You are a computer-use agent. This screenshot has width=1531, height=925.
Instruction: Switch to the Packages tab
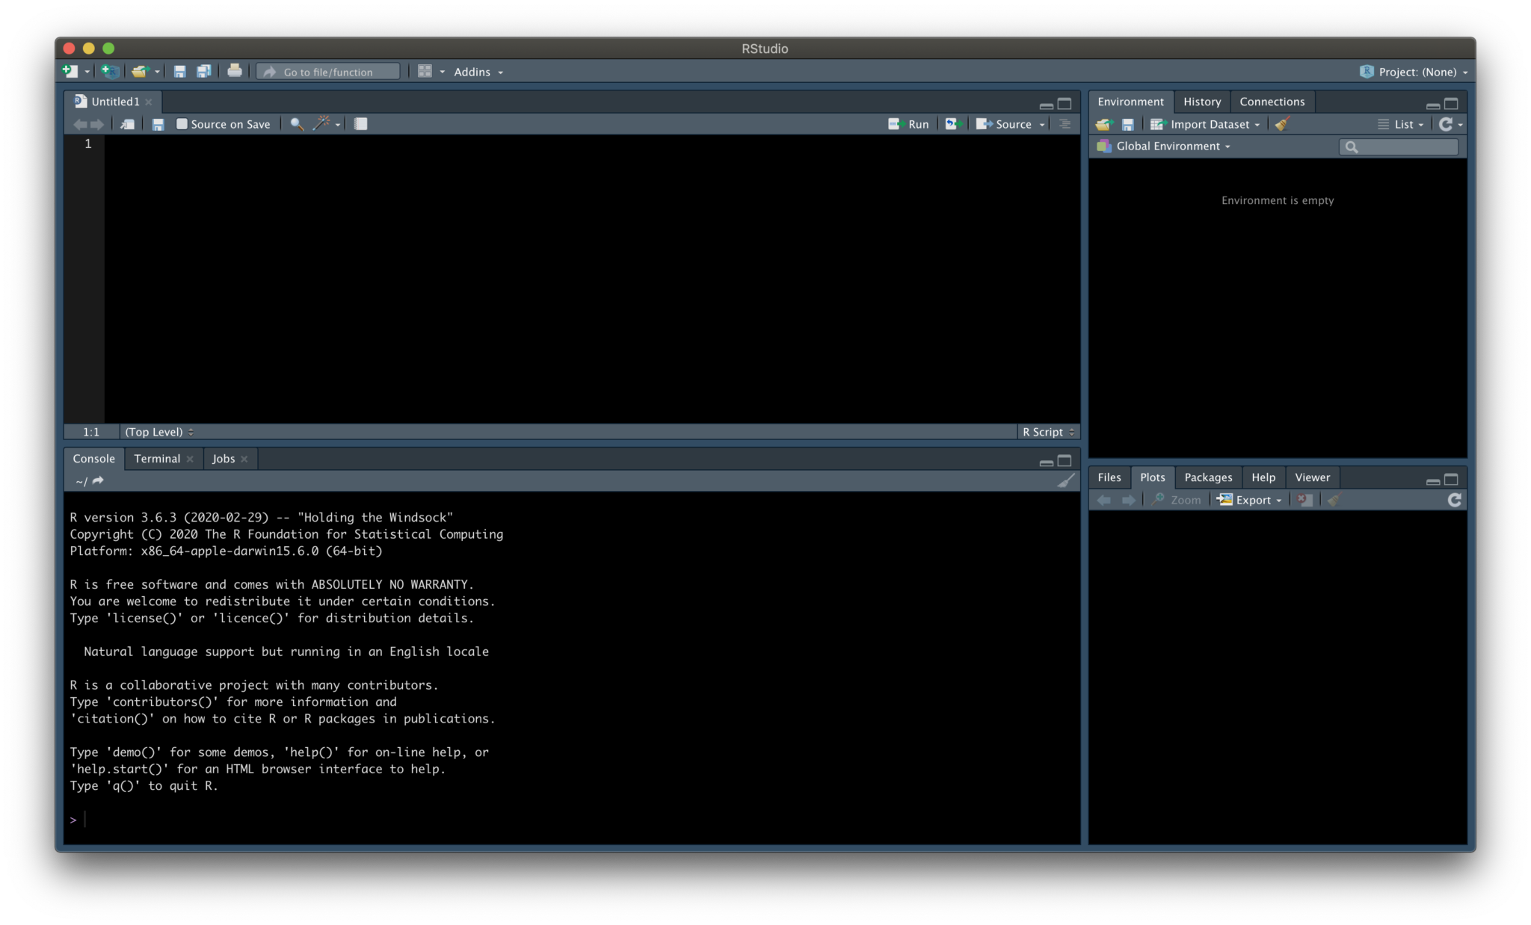point(1208,477)
